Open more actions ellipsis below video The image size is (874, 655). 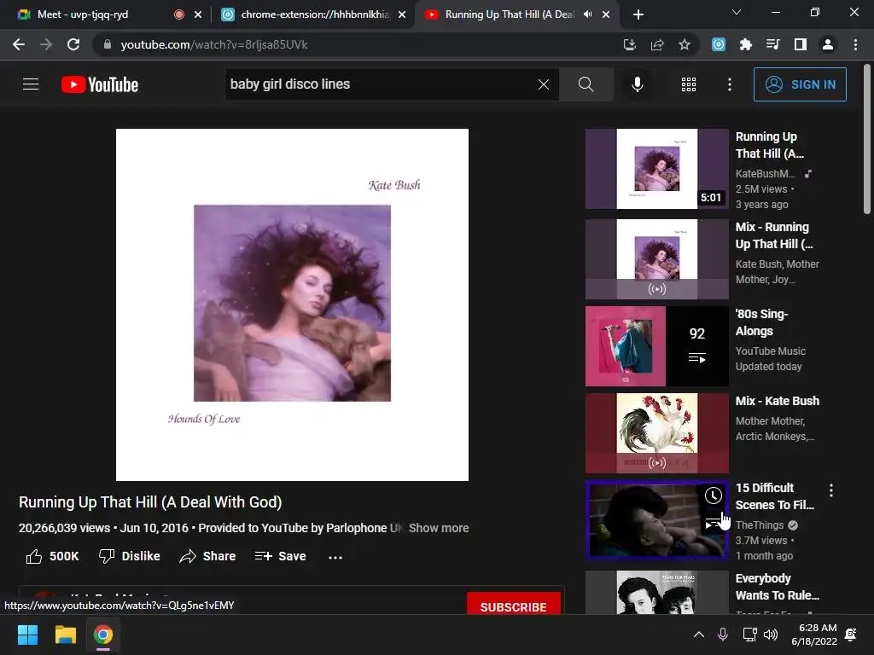click(x=335, y=557)
